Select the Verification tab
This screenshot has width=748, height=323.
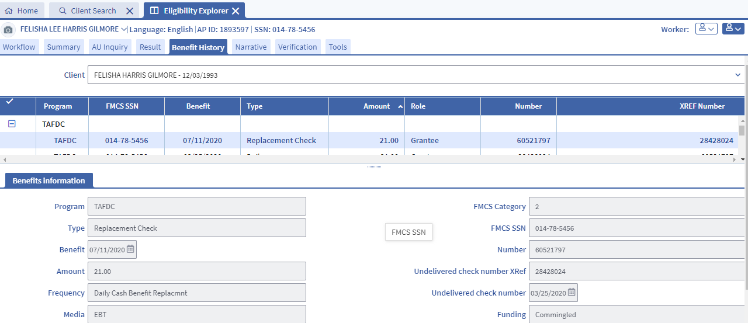coord(297,47)
